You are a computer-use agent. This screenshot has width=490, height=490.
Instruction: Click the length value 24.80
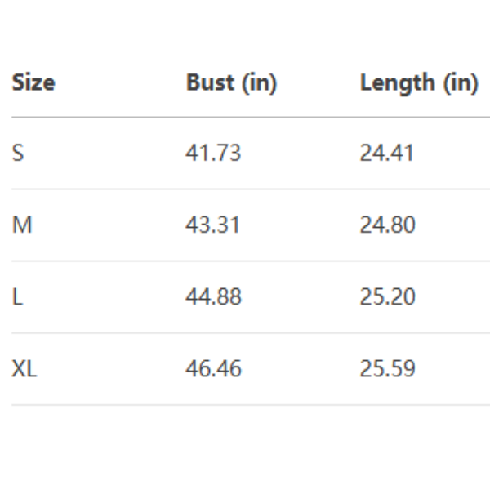coord(387,225)
